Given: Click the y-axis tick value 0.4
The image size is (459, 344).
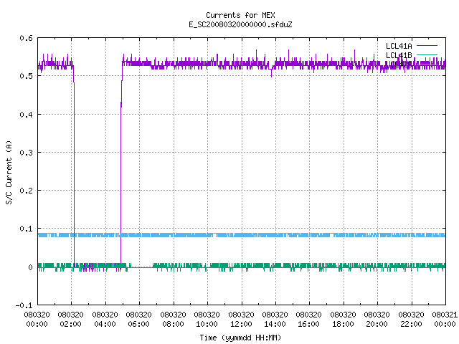Looking at the screenshot, I should [26, 115].
